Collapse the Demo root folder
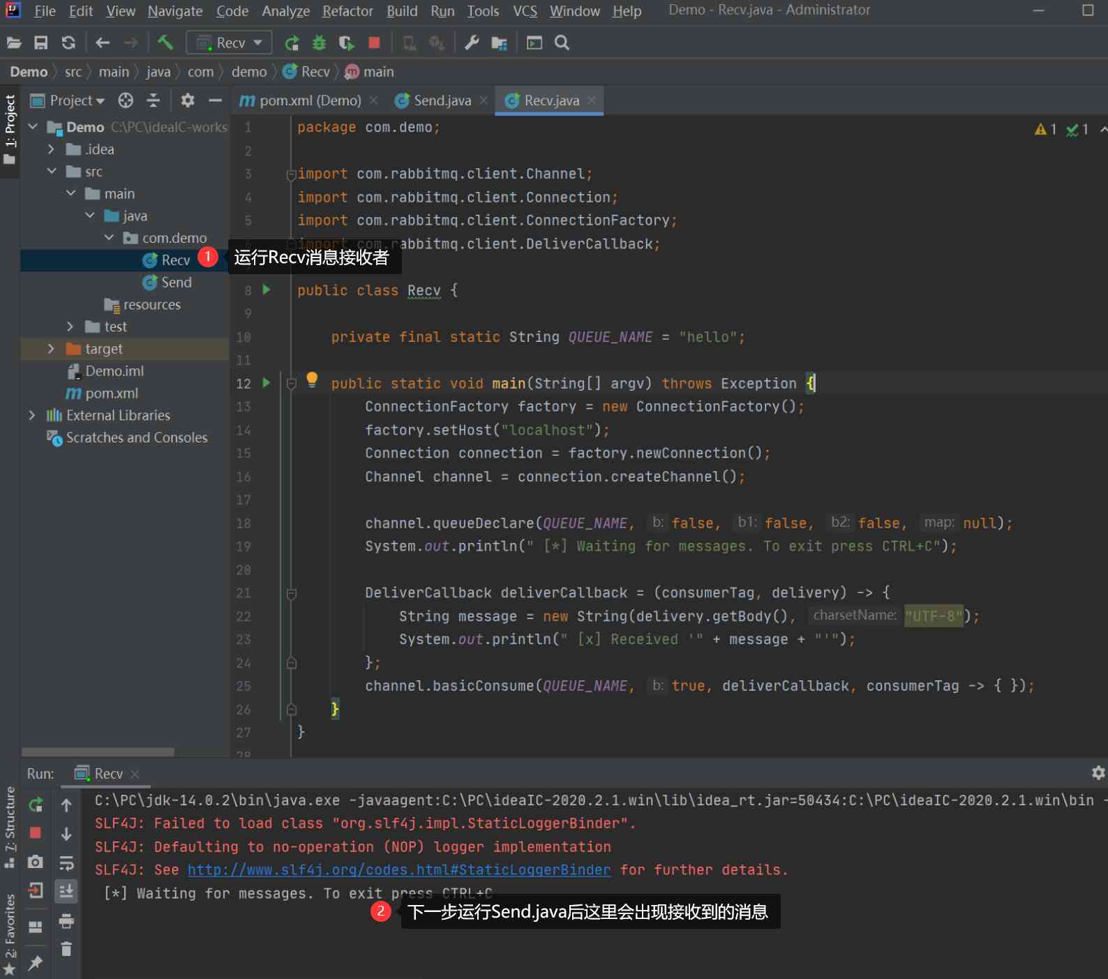This screenshot has width=1108, height=979. click(33, 127)
